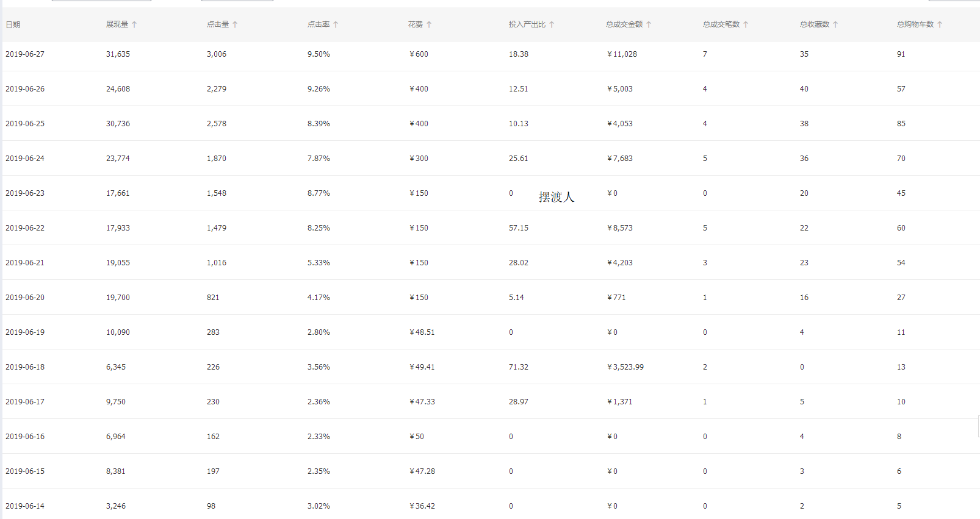Sort by 总成交笔数 arrow icon
This screenshot has width=980, height=519.
click(746, 24)
